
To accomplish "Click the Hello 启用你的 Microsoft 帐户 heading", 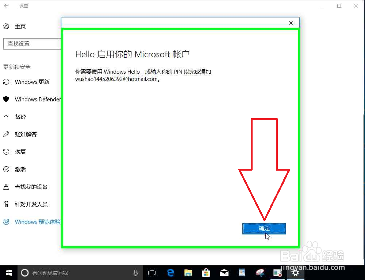I will point(132,54).
